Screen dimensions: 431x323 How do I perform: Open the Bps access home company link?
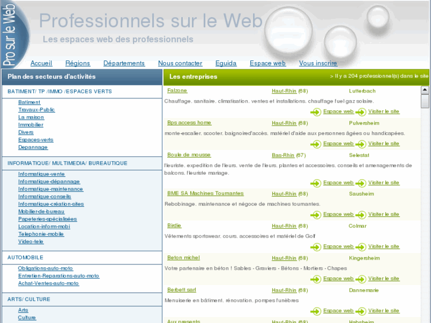[x=189, y=123]
